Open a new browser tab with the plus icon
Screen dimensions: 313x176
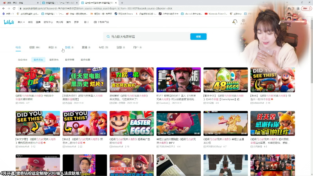click(x=122, y=3)
